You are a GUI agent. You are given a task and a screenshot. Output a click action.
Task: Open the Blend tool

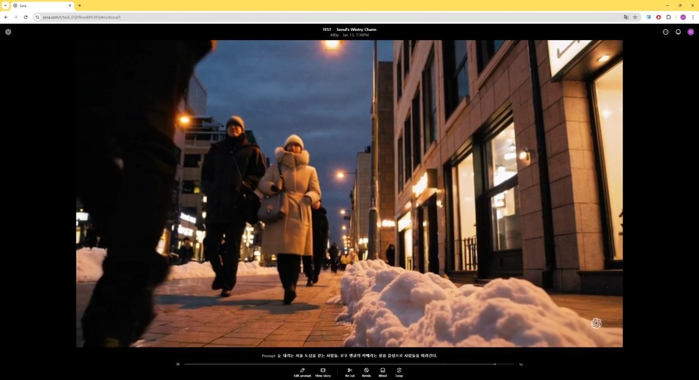point(383,372)
